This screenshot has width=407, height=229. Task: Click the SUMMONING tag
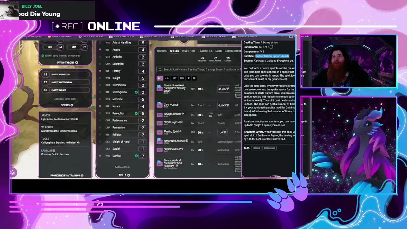pos(269,148)
